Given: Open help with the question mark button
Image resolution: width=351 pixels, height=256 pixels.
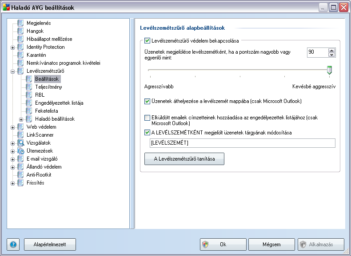Looking at the screenshot, I should coord(13,244).
